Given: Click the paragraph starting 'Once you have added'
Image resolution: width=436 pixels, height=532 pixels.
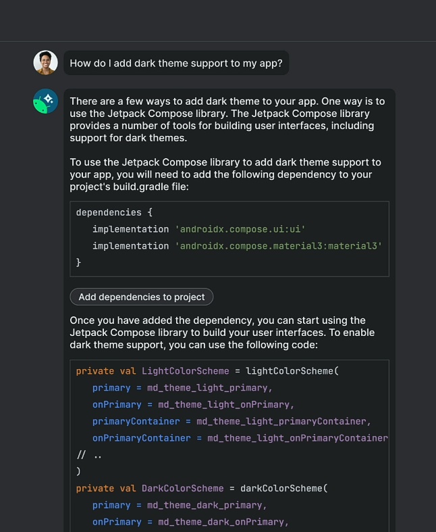Looking at the screenshot, I should (217, 333).
